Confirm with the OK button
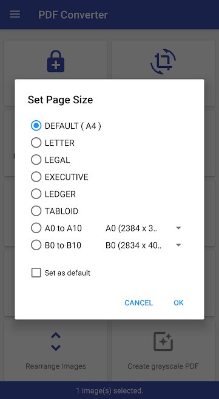The height and width of the screenshot is (399, 219). [x=178, y=302]
